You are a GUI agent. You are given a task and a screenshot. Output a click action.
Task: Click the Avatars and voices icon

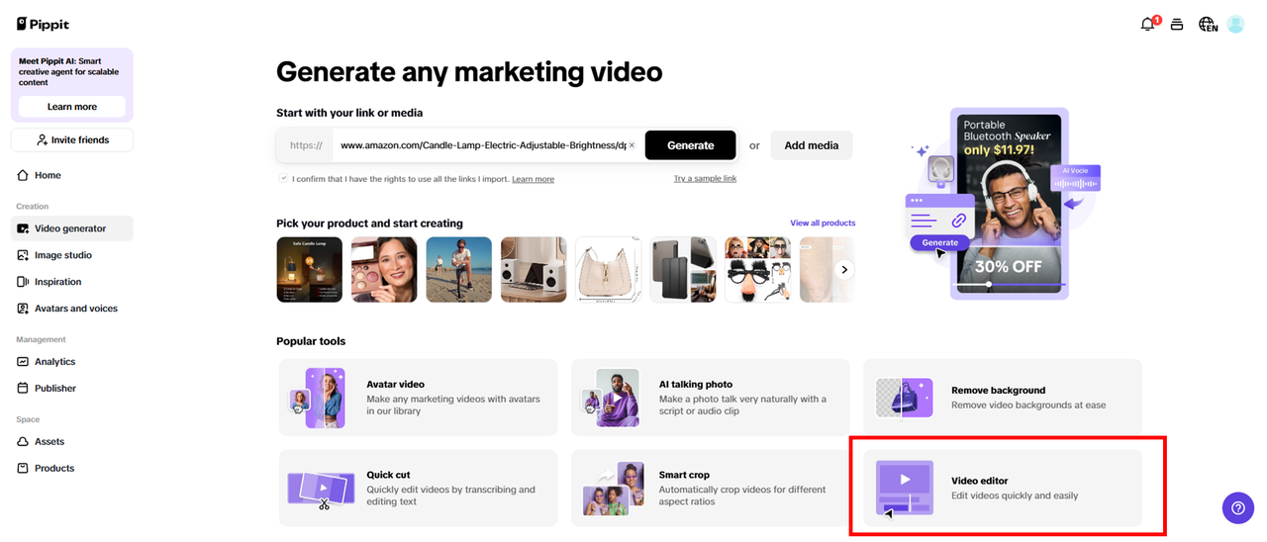coord(23,309)
